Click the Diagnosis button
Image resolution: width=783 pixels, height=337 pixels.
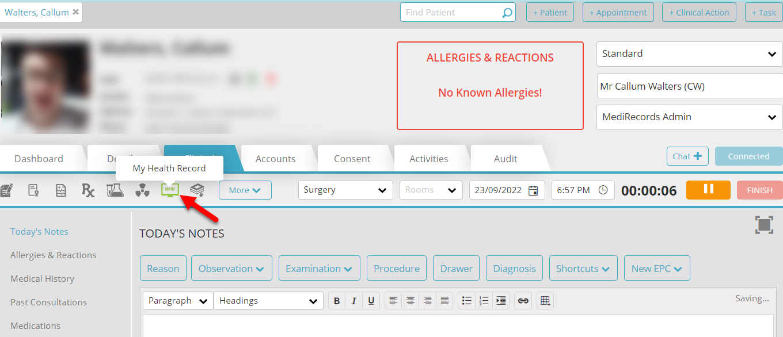(515, 268)
